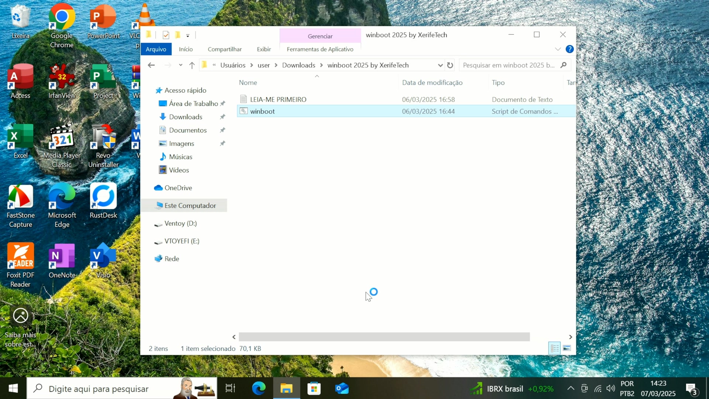Viewport: 709px width, 399px height.
Task: Click New Folder in quick access toolbar
Action: click(178, 35)
